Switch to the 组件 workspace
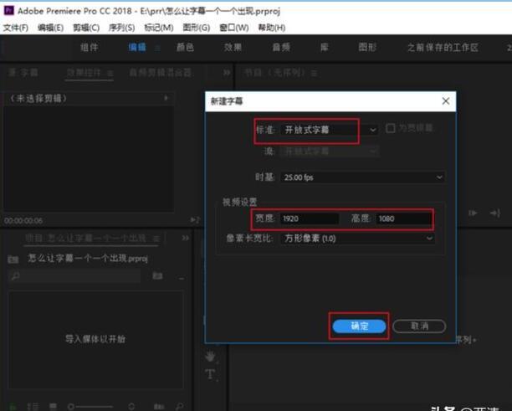This screenshot has width=512, height=411. click(x=90, y=48)
